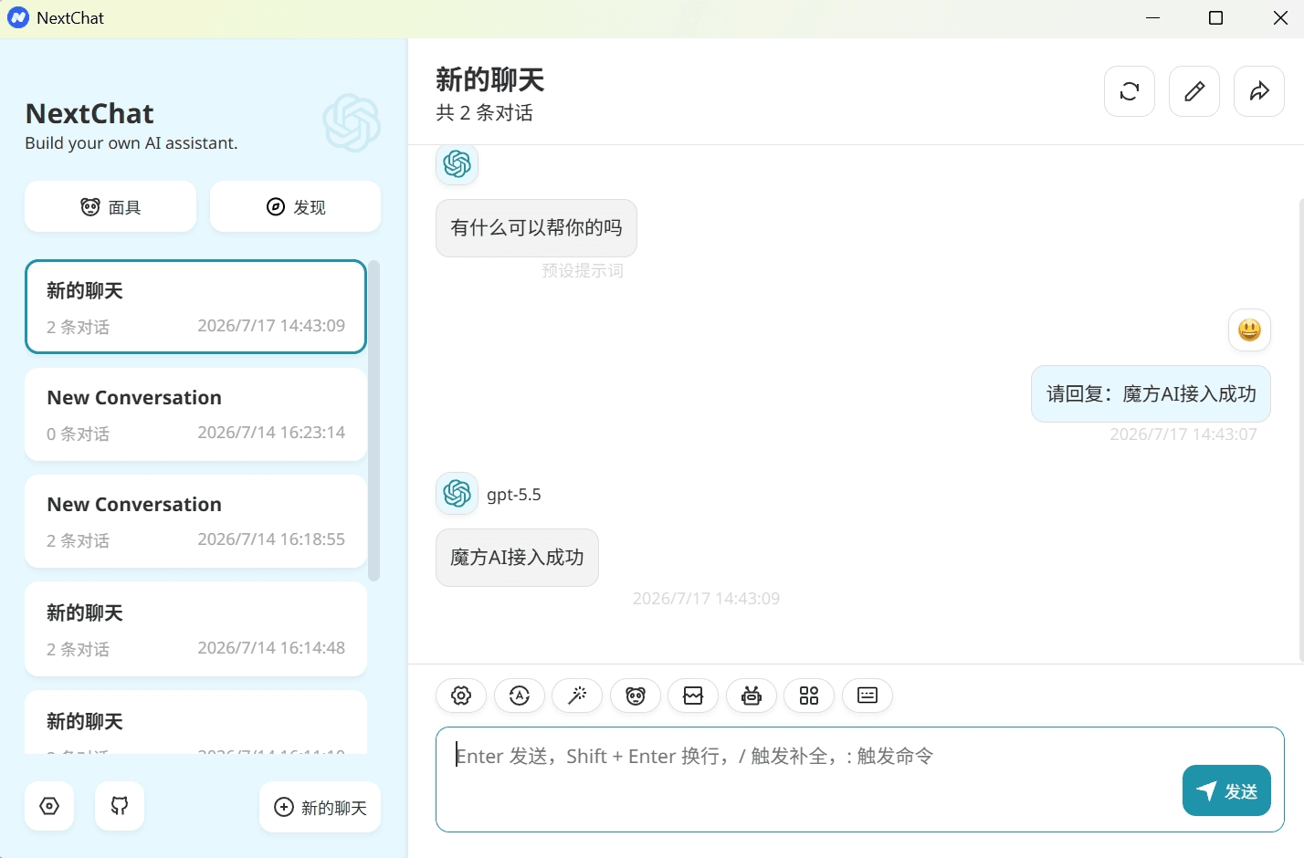Click the 发送 send button
The width and height of the screenshot is (1304, 858).
[x=1226, y=790]
